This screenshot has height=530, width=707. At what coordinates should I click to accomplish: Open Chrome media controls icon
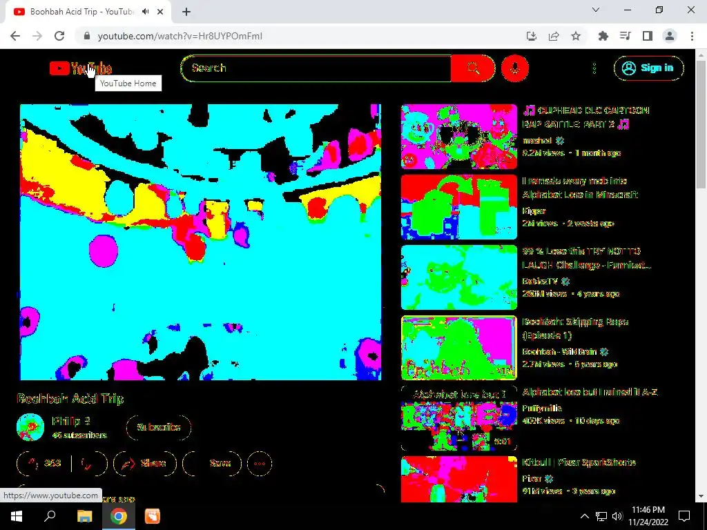tap(625, 36)
